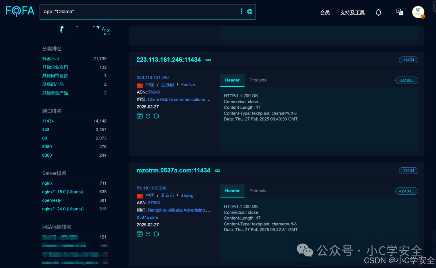Open the 支持及工具 menu
Image resolution: width=436 pixels, height=268 pixels.
click(352, 12)
